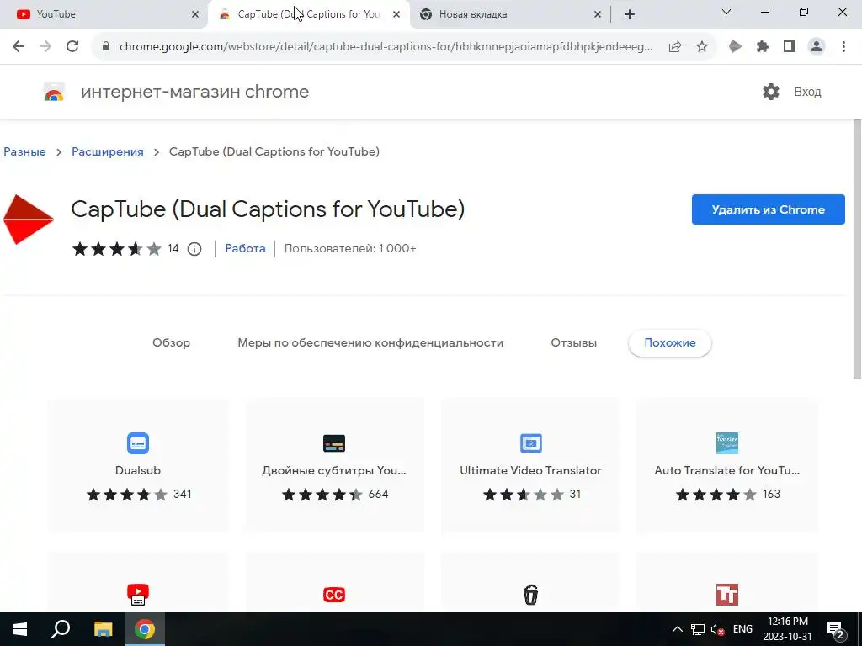Select the Похожие tab
Screen dimensions: 862x646
669,343
